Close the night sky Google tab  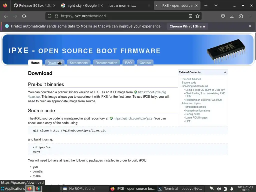coord(102,5)
